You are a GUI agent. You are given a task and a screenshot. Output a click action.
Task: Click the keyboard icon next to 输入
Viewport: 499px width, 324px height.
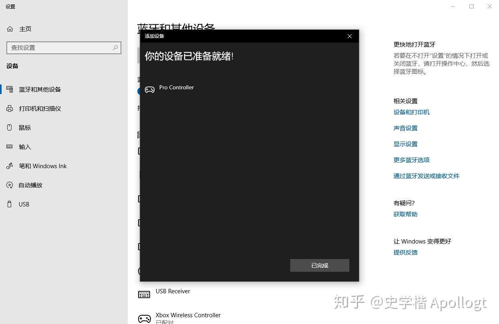pos(10,147)
